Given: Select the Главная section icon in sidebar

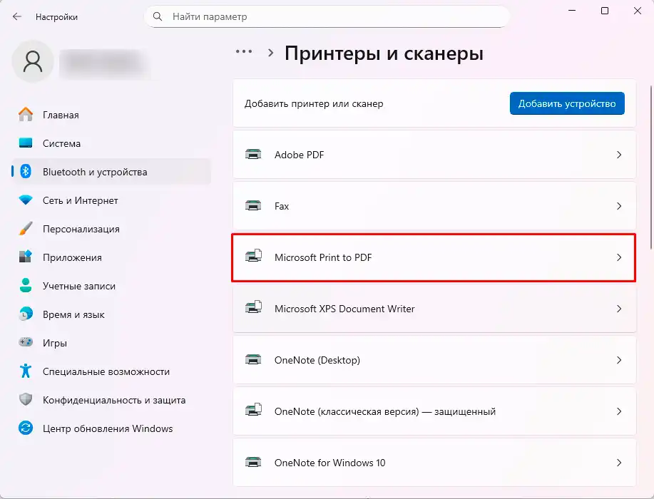Looking at the screenshot, I should (x=26, y=115).
